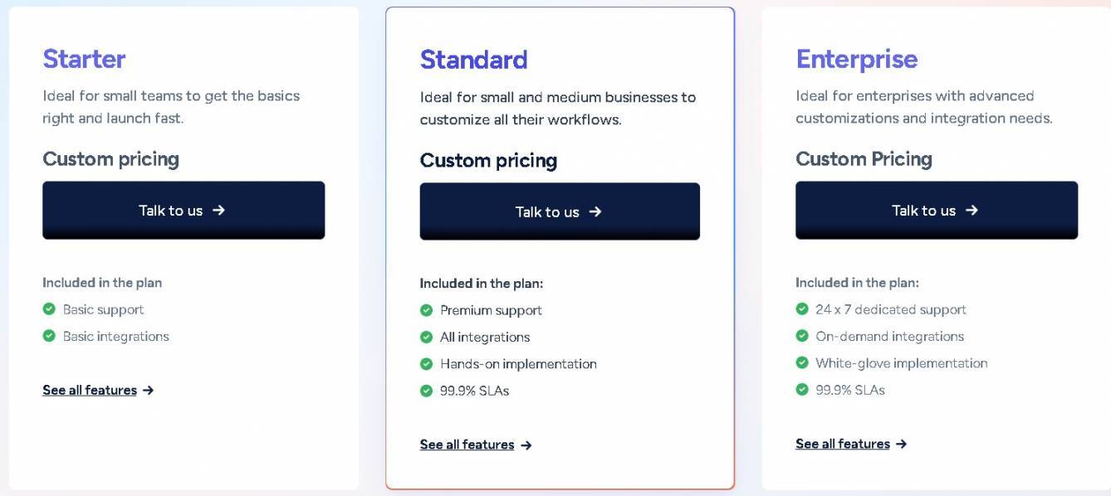Select the Standard plan heading
Image resolution: width=1111 pixels, height=496 pixels.
coord(473,59)
